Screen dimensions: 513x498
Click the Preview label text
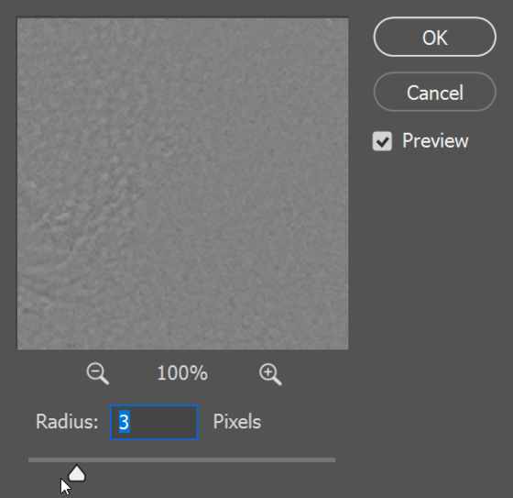tap(435, 141)
